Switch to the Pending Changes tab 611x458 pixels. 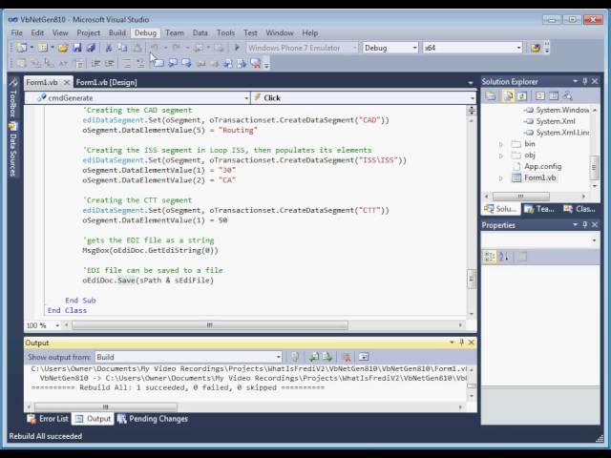(x=153, y=419)
